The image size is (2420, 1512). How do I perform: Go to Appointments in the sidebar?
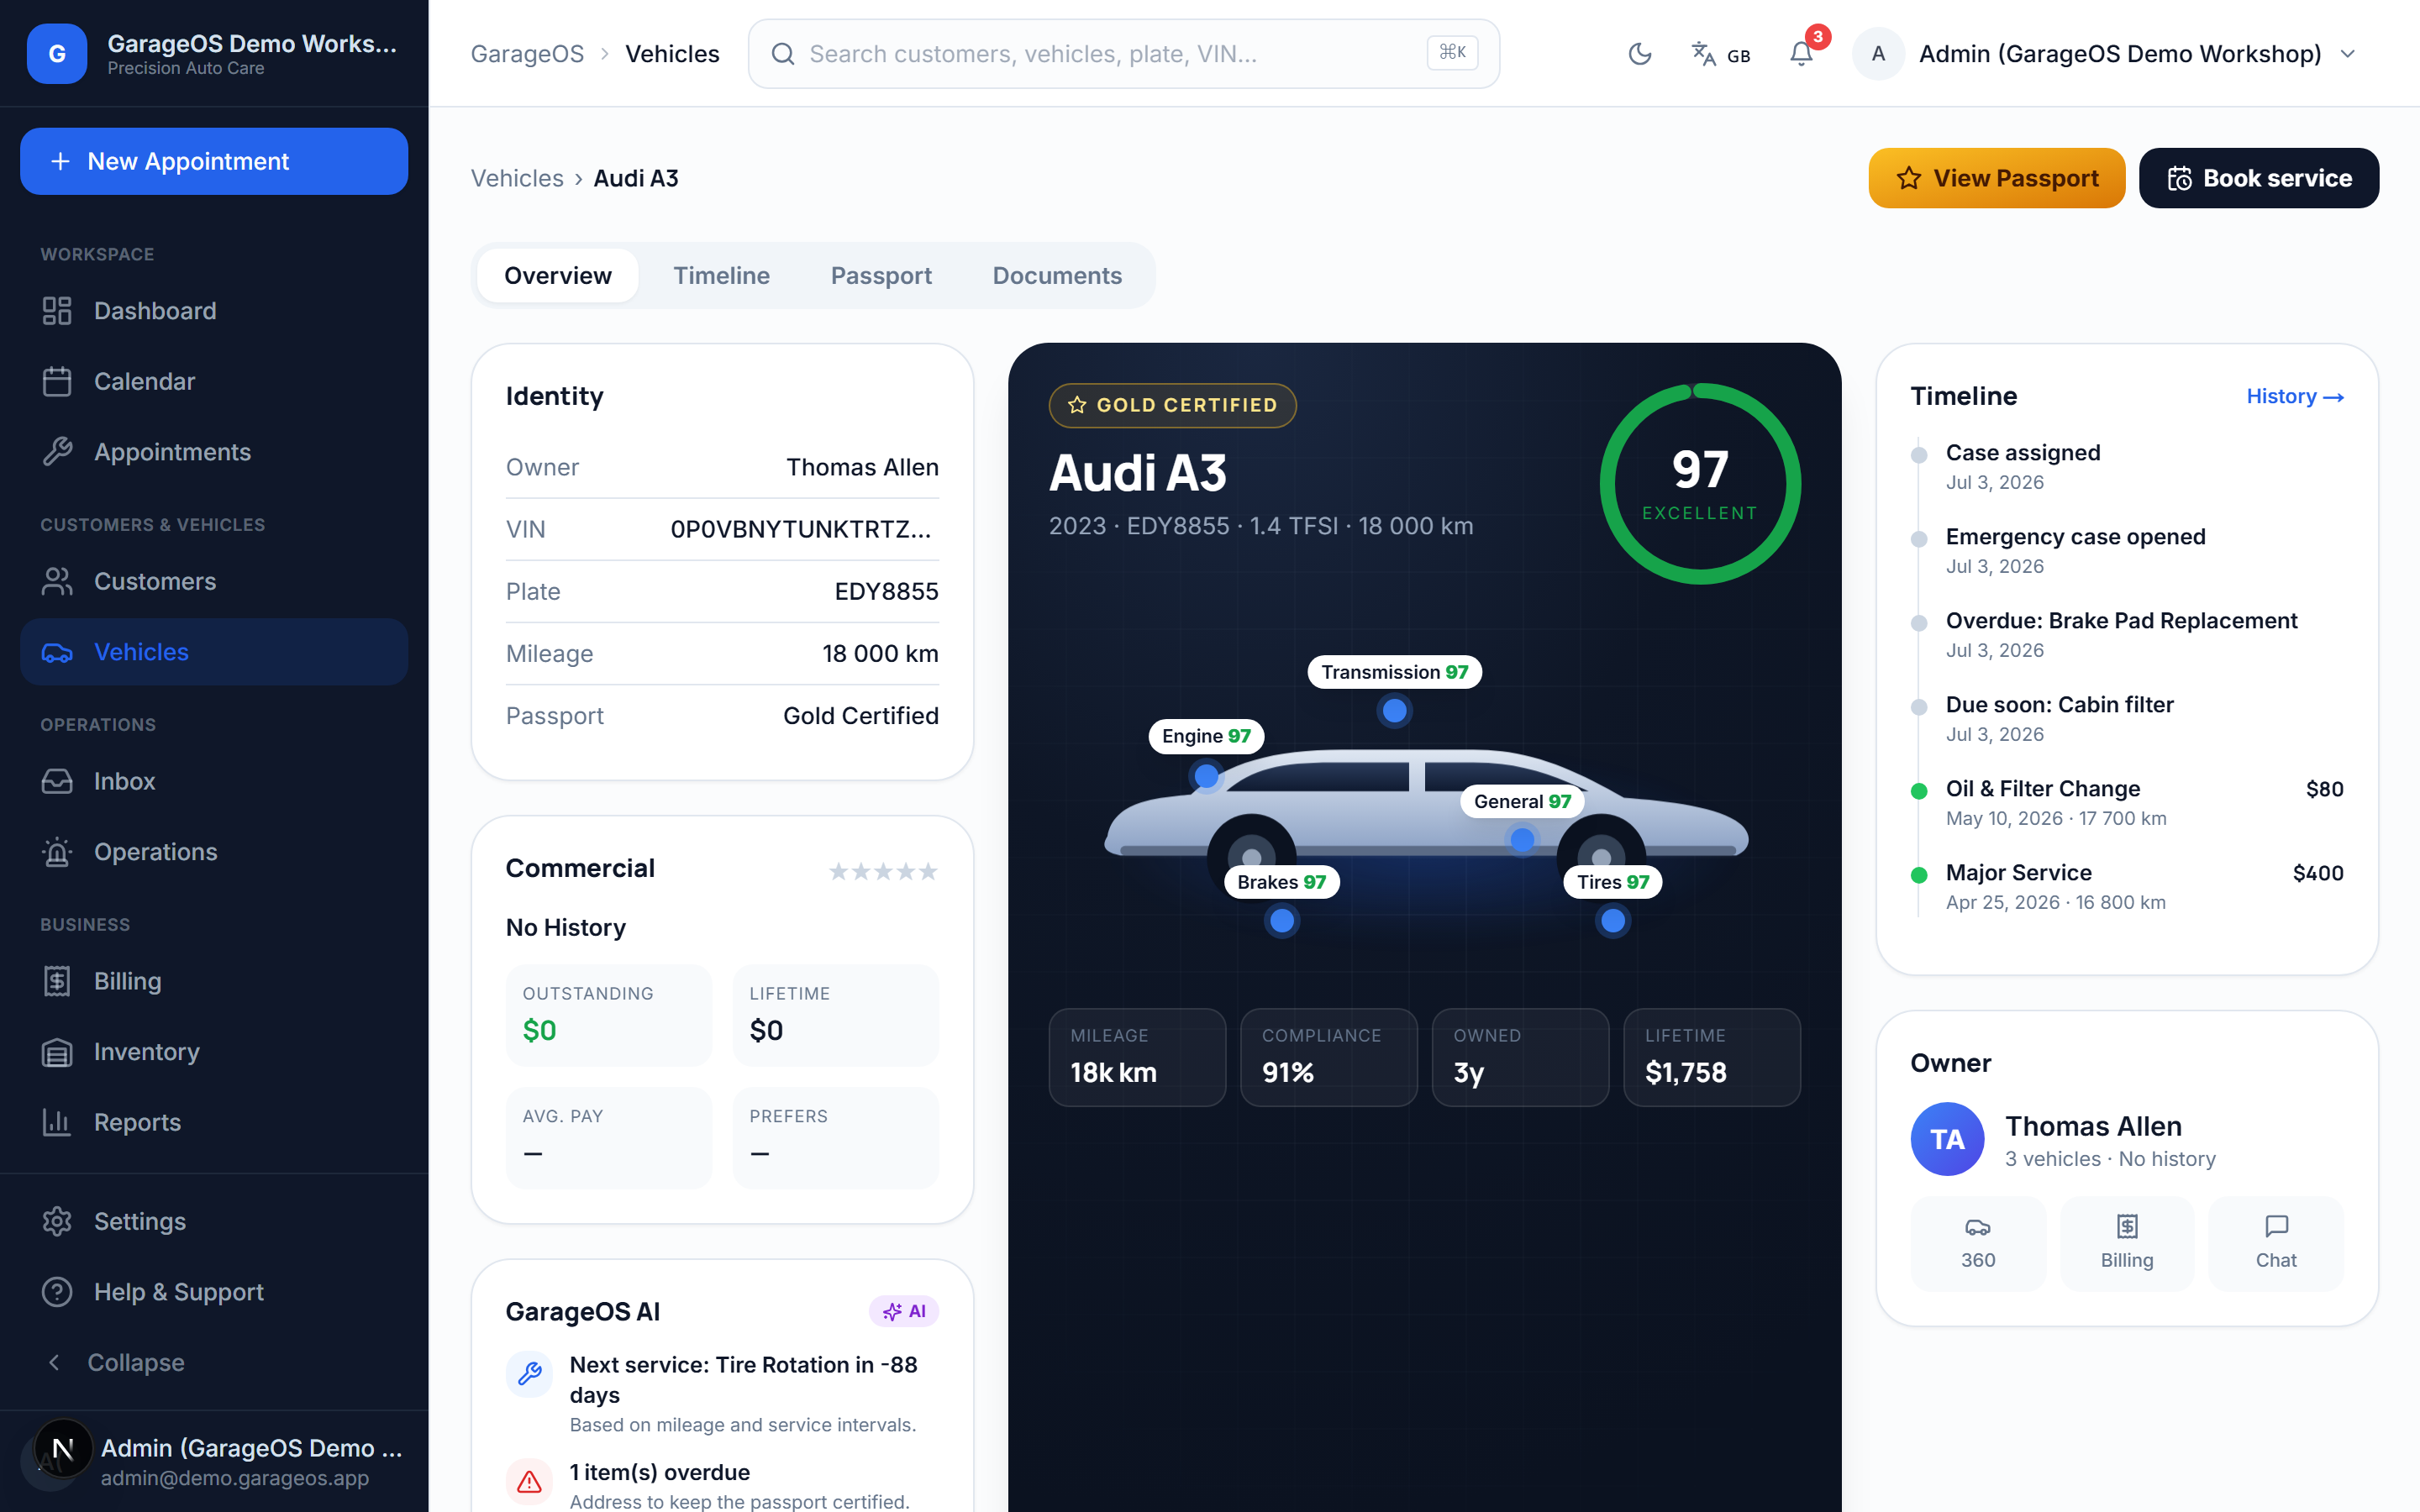click(x=213, y=452)
